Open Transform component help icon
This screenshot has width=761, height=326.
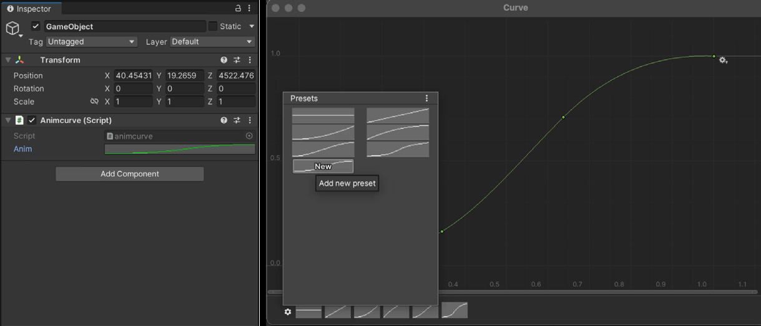tap(224, 60)
